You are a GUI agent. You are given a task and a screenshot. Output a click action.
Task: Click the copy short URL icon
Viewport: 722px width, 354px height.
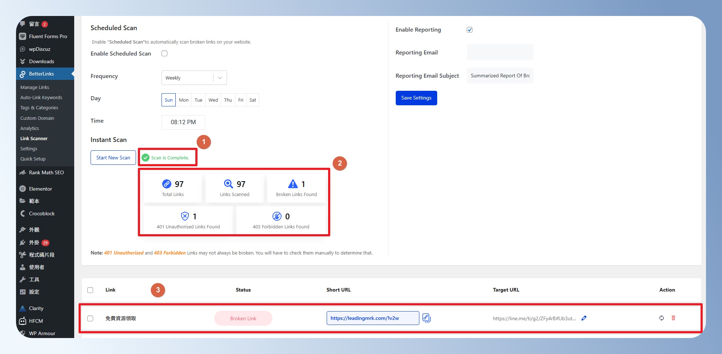tap(426, 318)
